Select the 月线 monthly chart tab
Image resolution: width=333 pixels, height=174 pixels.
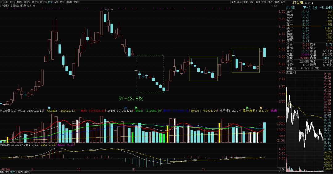62,2
